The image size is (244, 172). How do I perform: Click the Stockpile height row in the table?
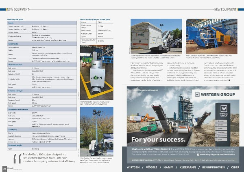(x=42, y=79)
